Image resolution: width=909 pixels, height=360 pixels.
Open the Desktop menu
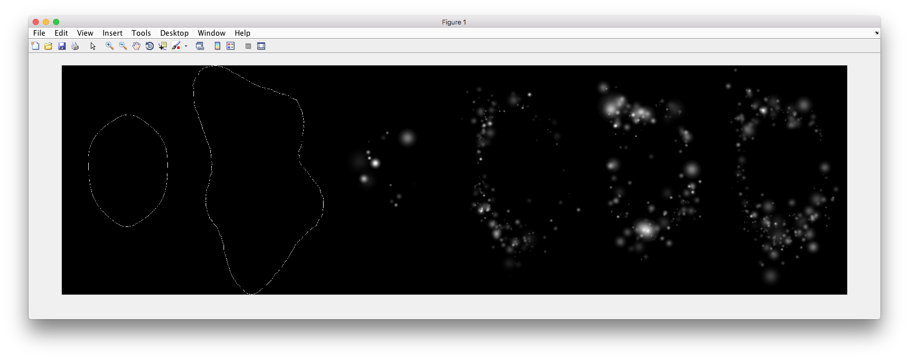[174, 33]
